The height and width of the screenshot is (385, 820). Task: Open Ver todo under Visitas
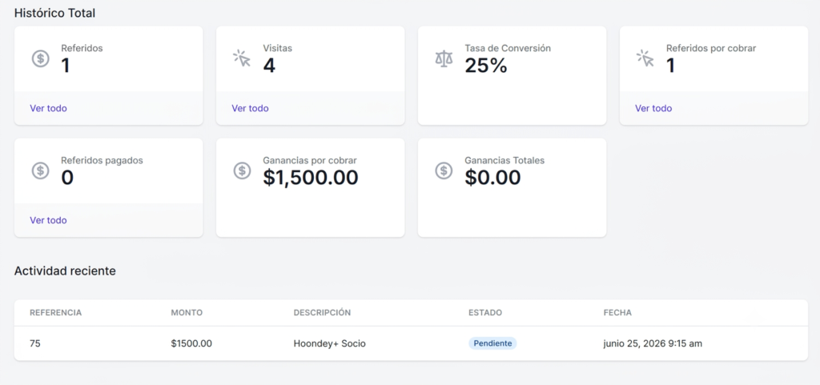click(x=250, y=108)
